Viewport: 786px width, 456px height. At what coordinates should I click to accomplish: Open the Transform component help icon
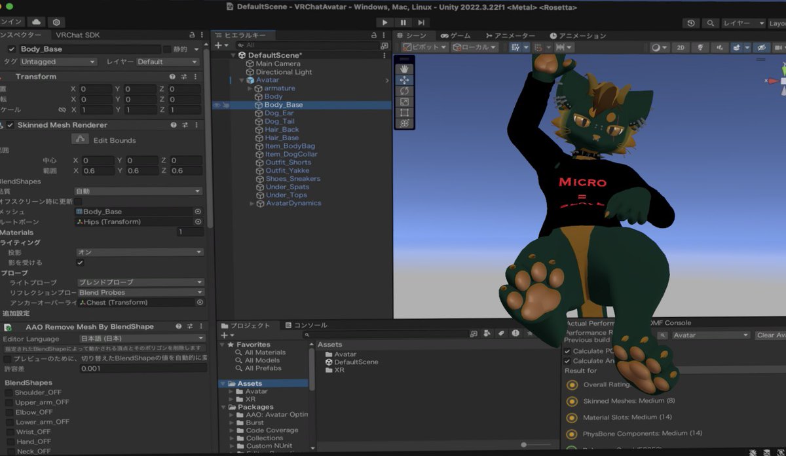172,77
